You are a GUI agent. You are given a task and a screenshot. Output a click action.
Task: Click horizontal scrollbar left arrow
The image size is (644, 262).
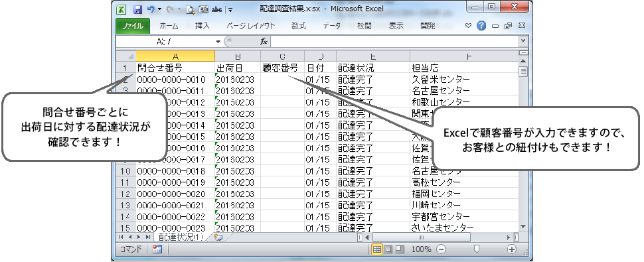coord(366,237)
